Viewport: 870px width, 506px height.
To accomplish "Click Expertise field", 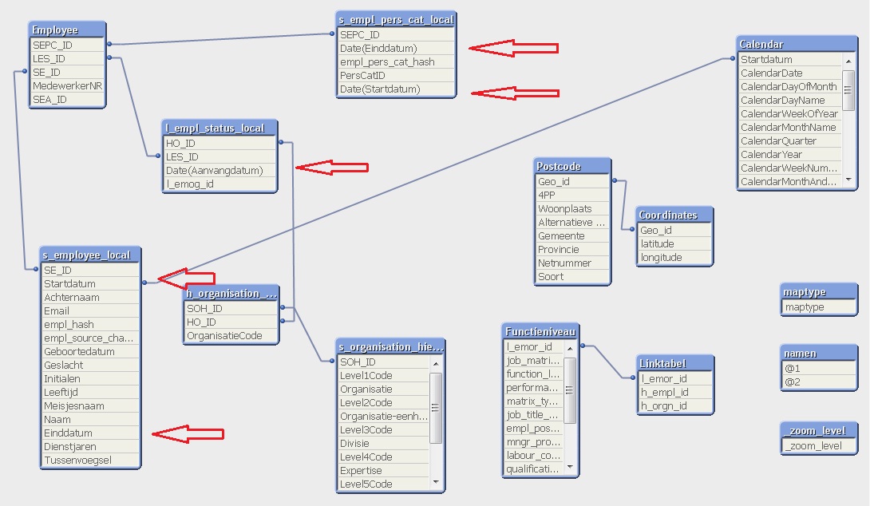I will [x=383, y=471].
